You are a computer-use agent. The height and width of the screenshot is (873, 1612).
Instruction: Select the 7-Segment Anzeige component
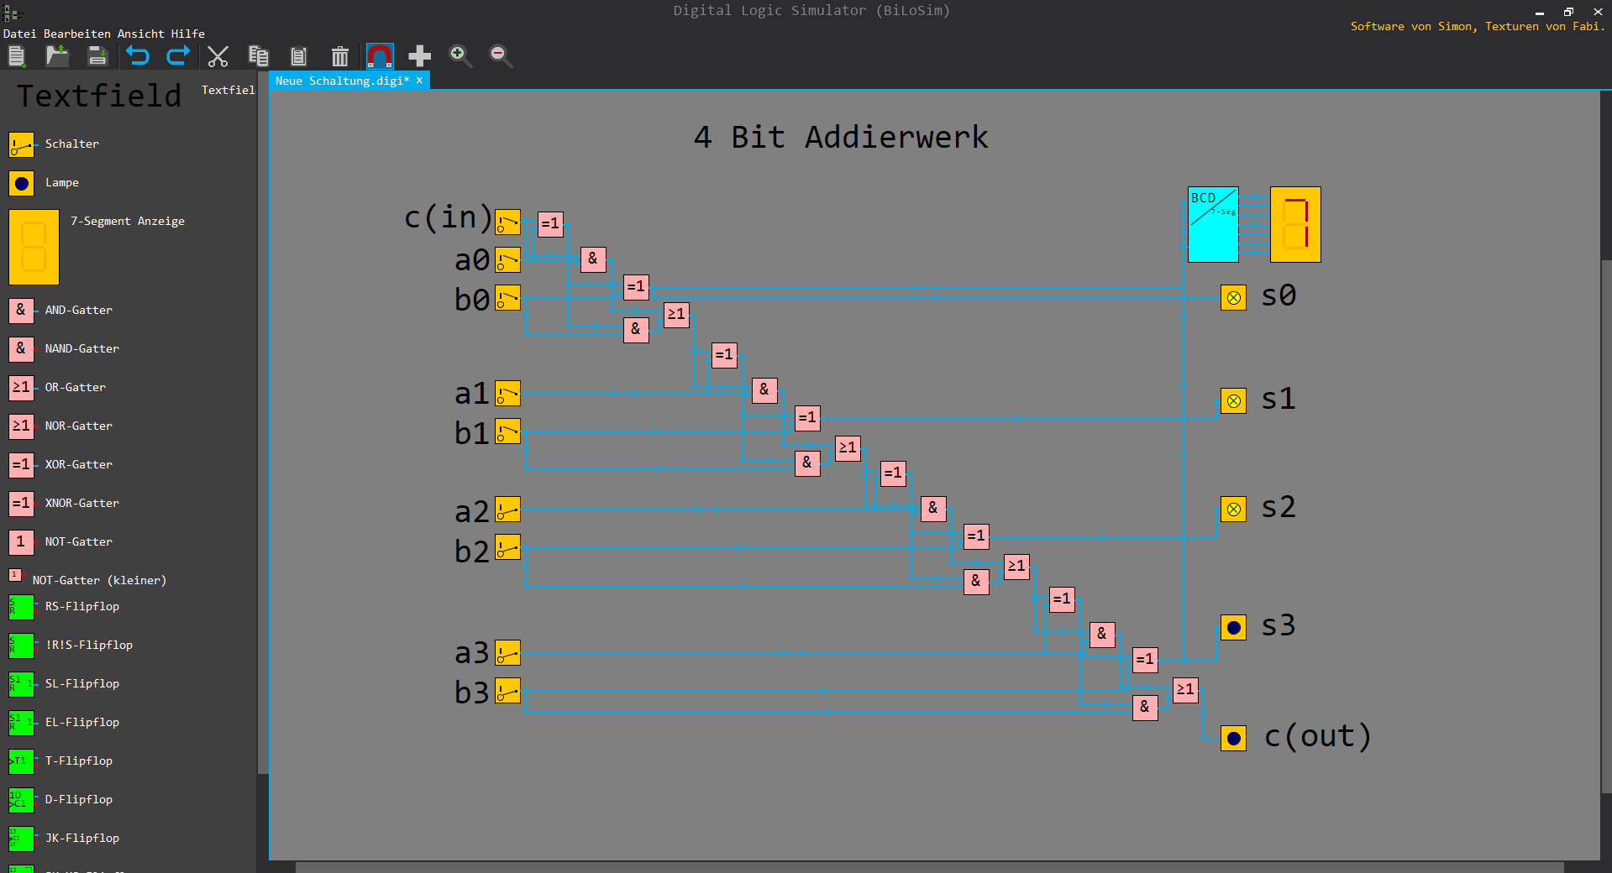point(97,247)
